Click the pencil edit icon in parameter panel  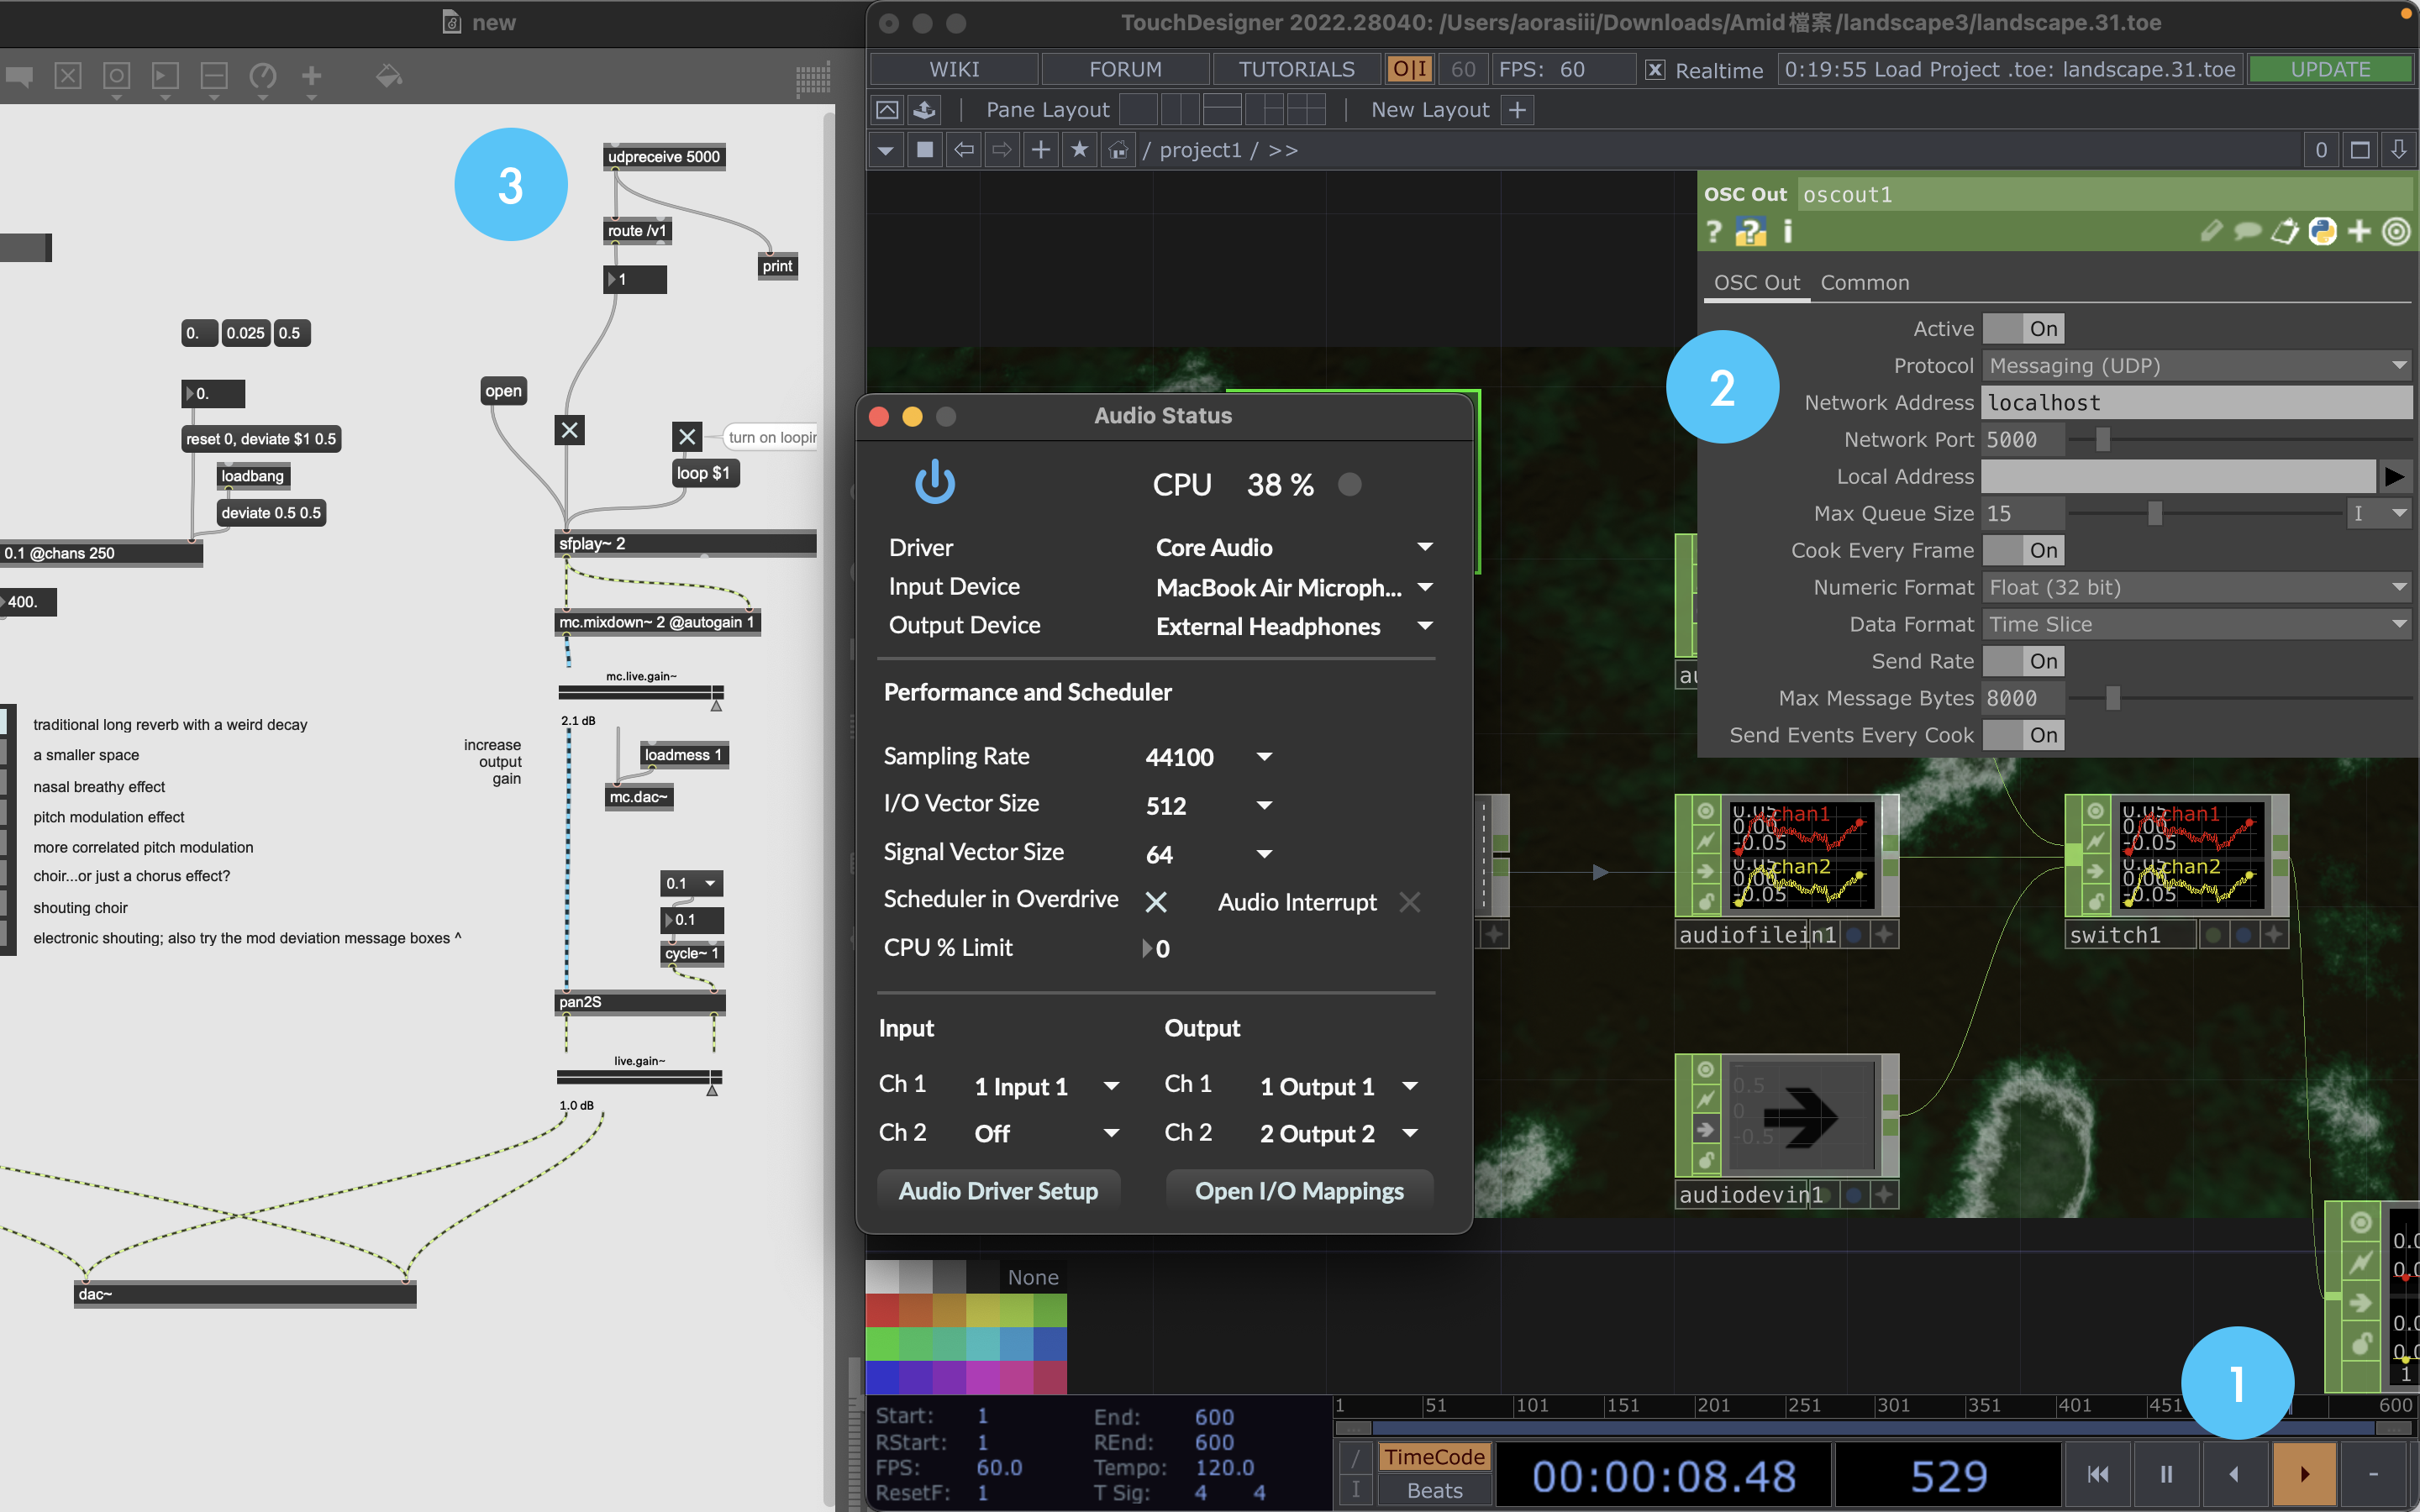coord(2211,232)
